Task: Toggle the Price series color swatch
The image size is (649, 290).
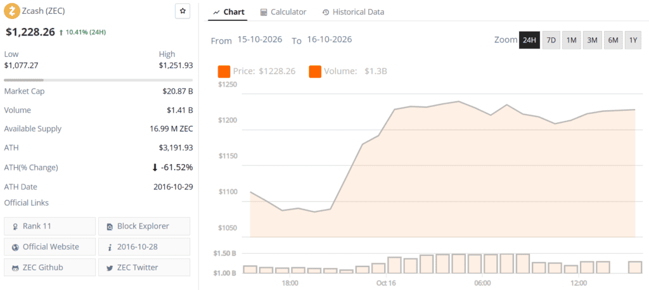Action: pos(224,72)
